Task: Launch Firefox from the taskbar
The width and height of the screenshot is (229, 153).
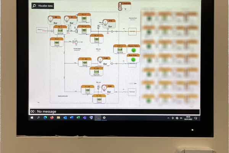Action: [x=52, y=117]
